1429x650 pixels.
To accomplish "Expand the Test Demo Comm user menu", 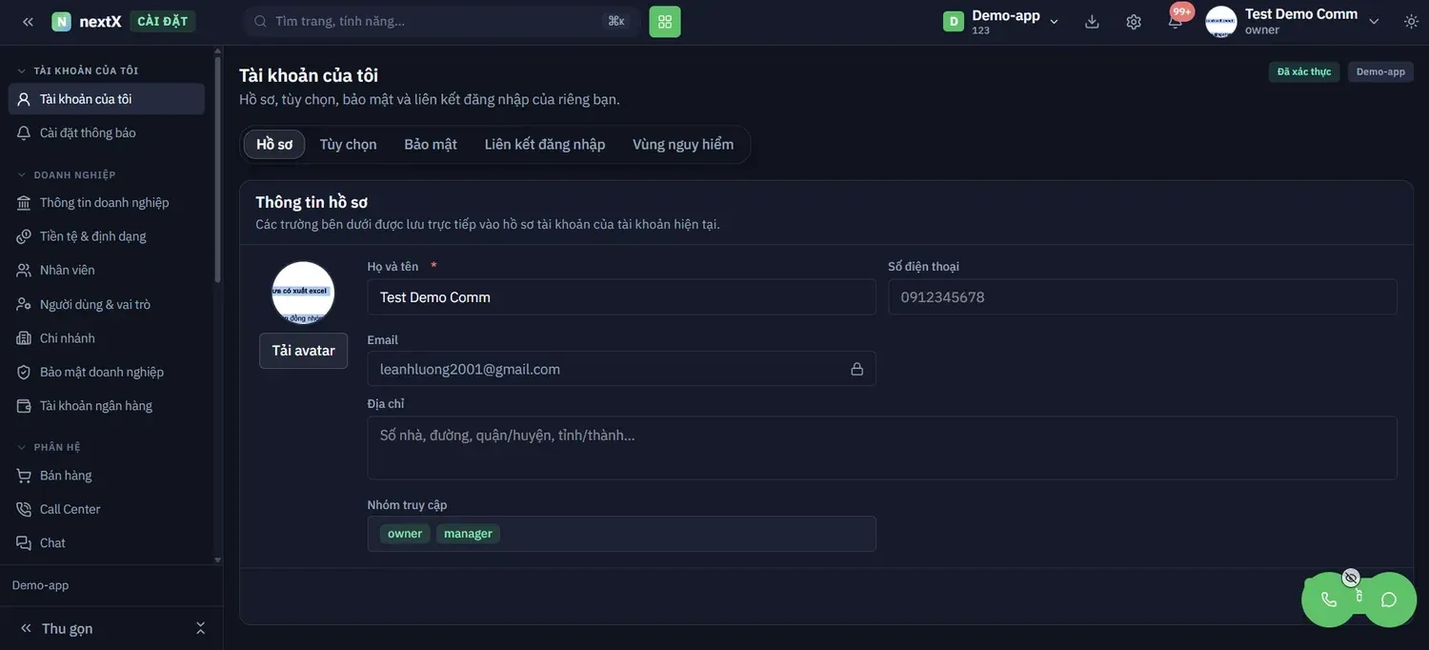I will 1293,21.
